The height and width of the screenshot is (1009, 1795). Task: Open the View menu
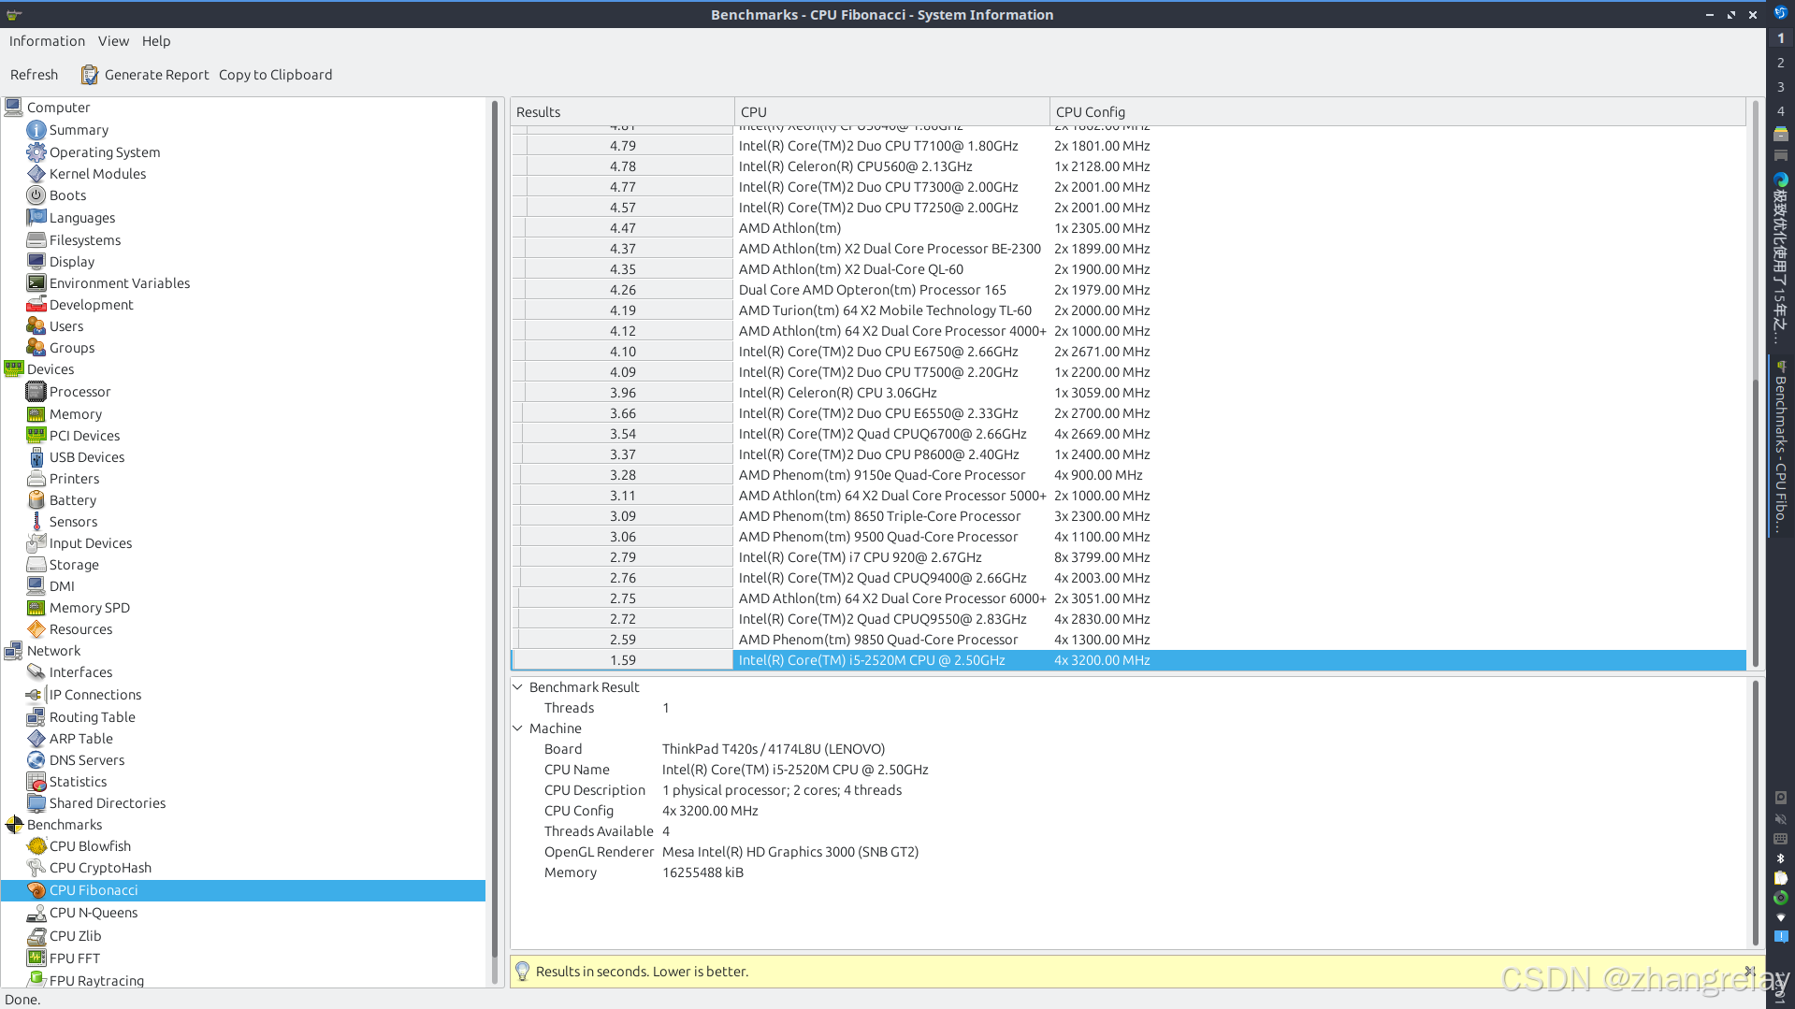pyautogui.click(x=113, y=41)
